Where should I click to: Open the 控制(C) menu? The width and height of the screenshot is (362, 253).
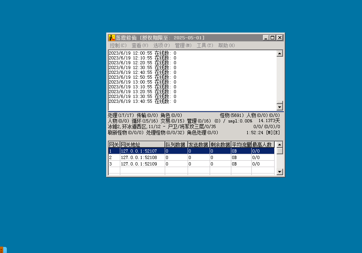pos(118,45)
